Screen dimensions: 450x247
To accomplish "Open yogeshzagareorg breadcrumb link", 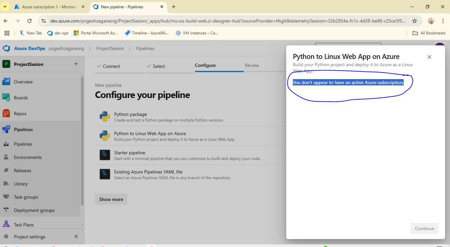I will point(66,48).
